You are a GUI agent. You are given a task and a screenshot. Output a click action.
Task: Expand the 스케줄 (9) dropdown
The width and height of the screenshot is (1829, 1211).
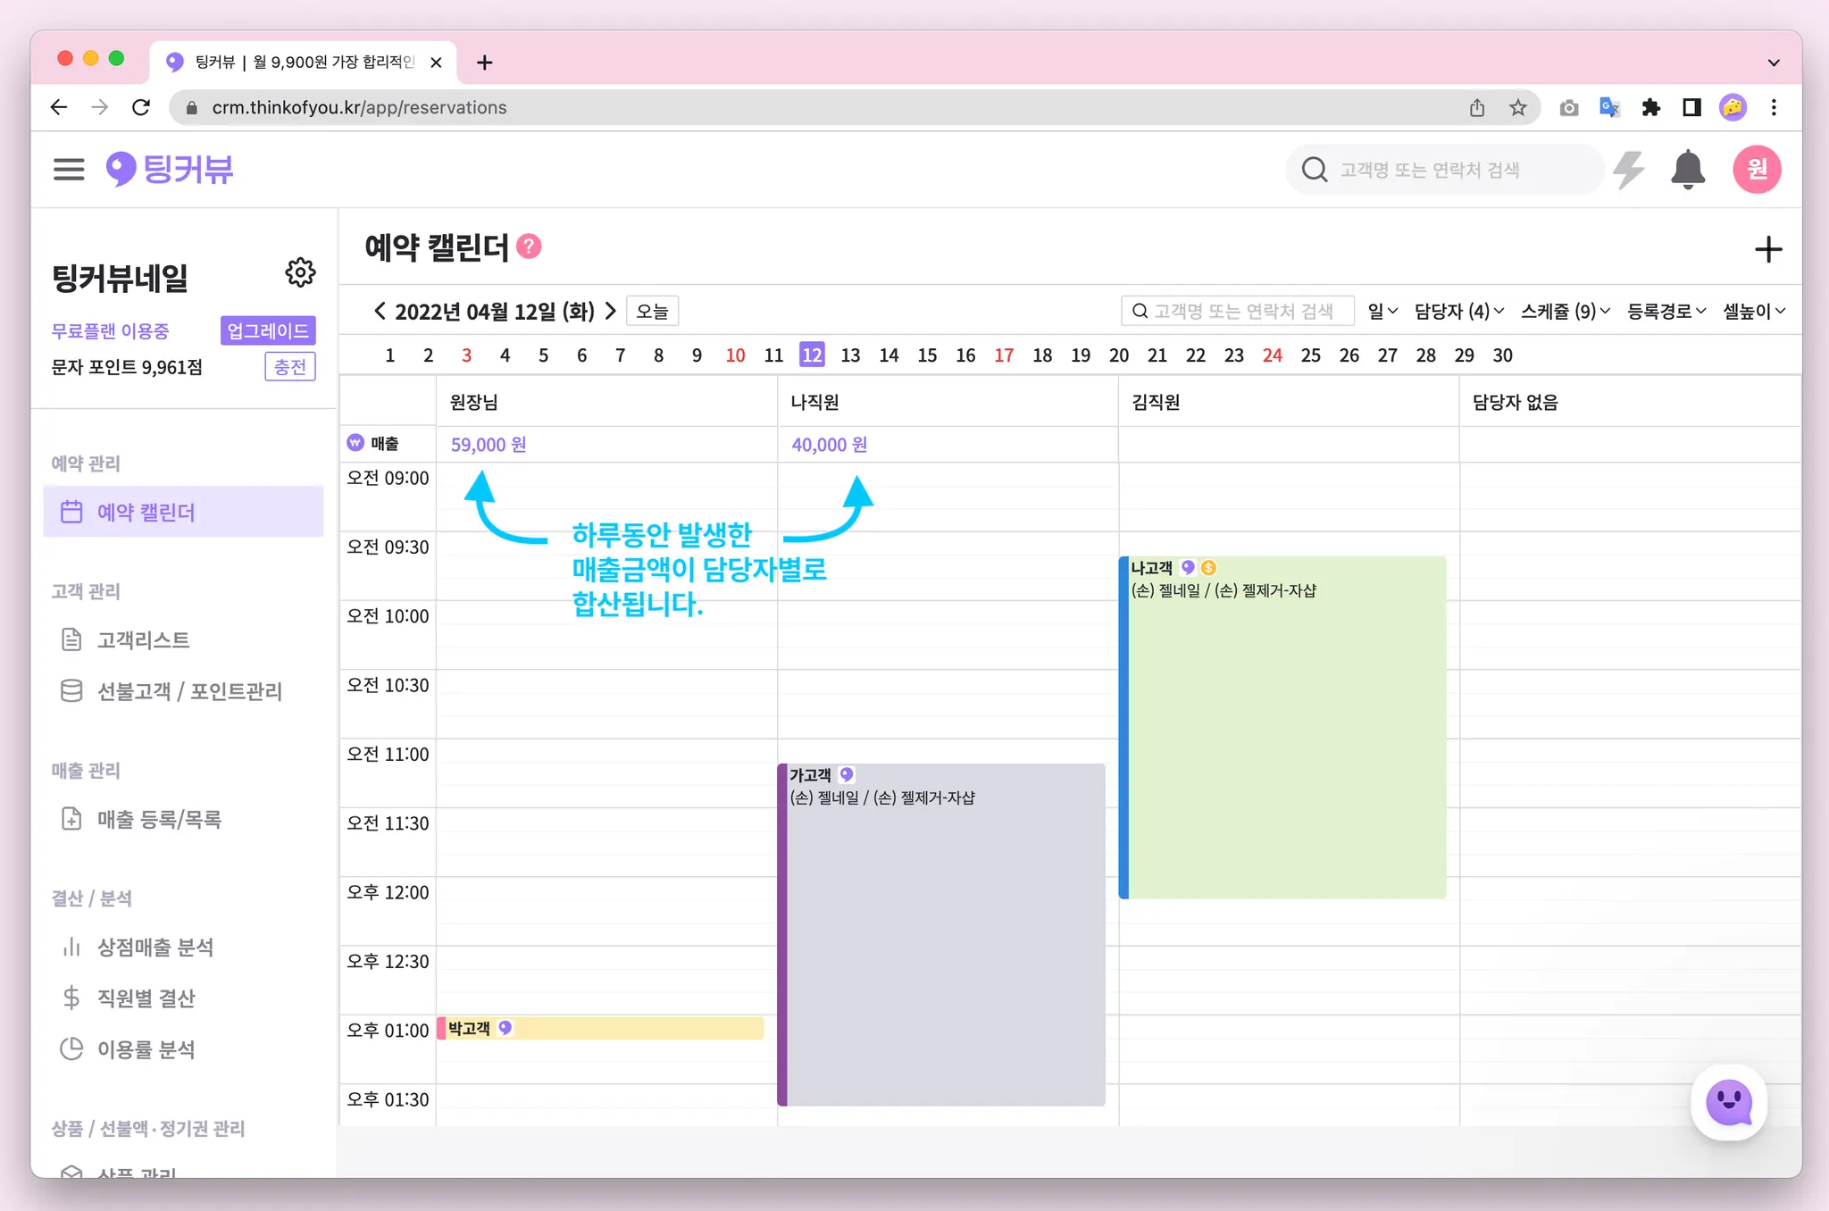(x=1565, y=311)
